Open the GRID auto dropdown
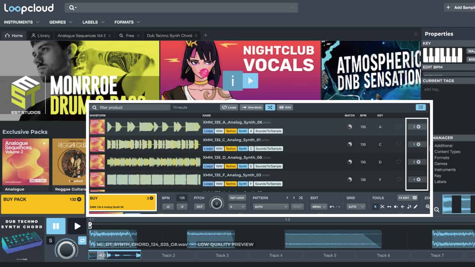475x267 pixels. click(356, 207)
